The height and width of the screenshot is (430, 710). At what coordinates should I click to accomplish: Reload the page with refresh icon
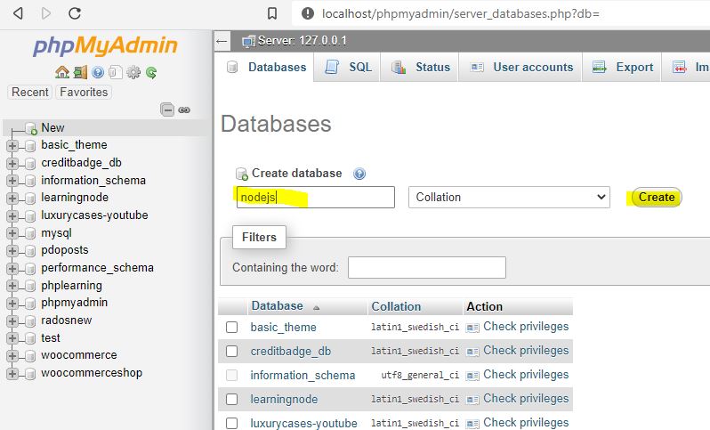pyautogui.click(x=75, y=13)
